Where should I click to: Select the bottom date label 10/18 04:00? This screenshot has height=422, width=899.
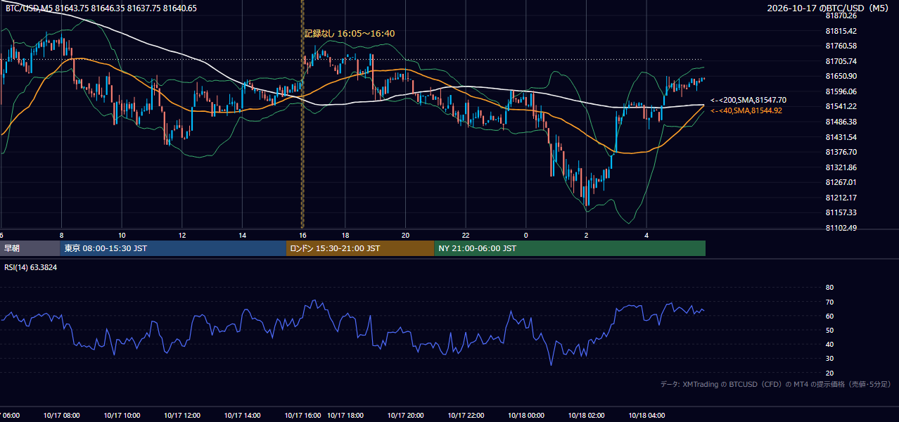[647, 416]
